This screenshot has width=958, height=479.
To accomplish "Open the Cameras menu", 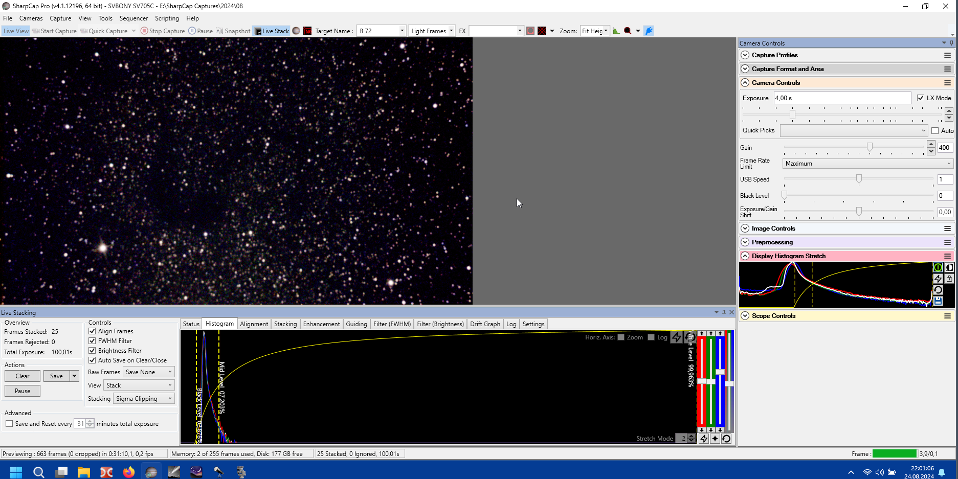I will 31,18.
